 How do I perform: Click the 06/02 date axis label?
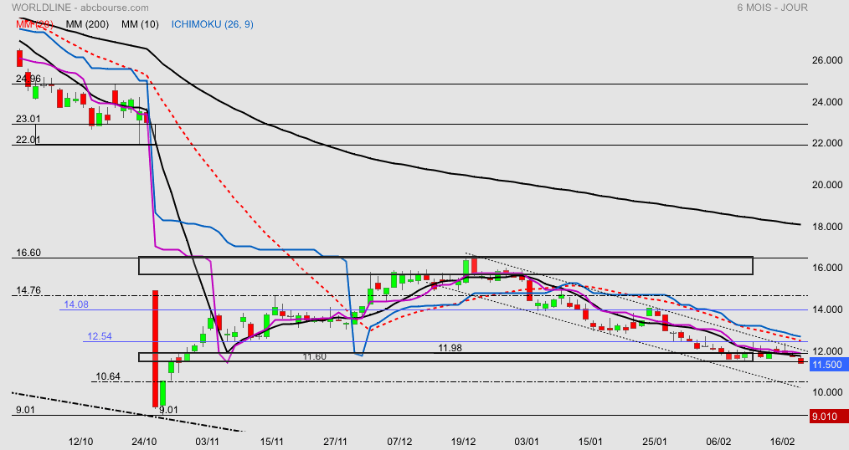[x=718, y=442]
